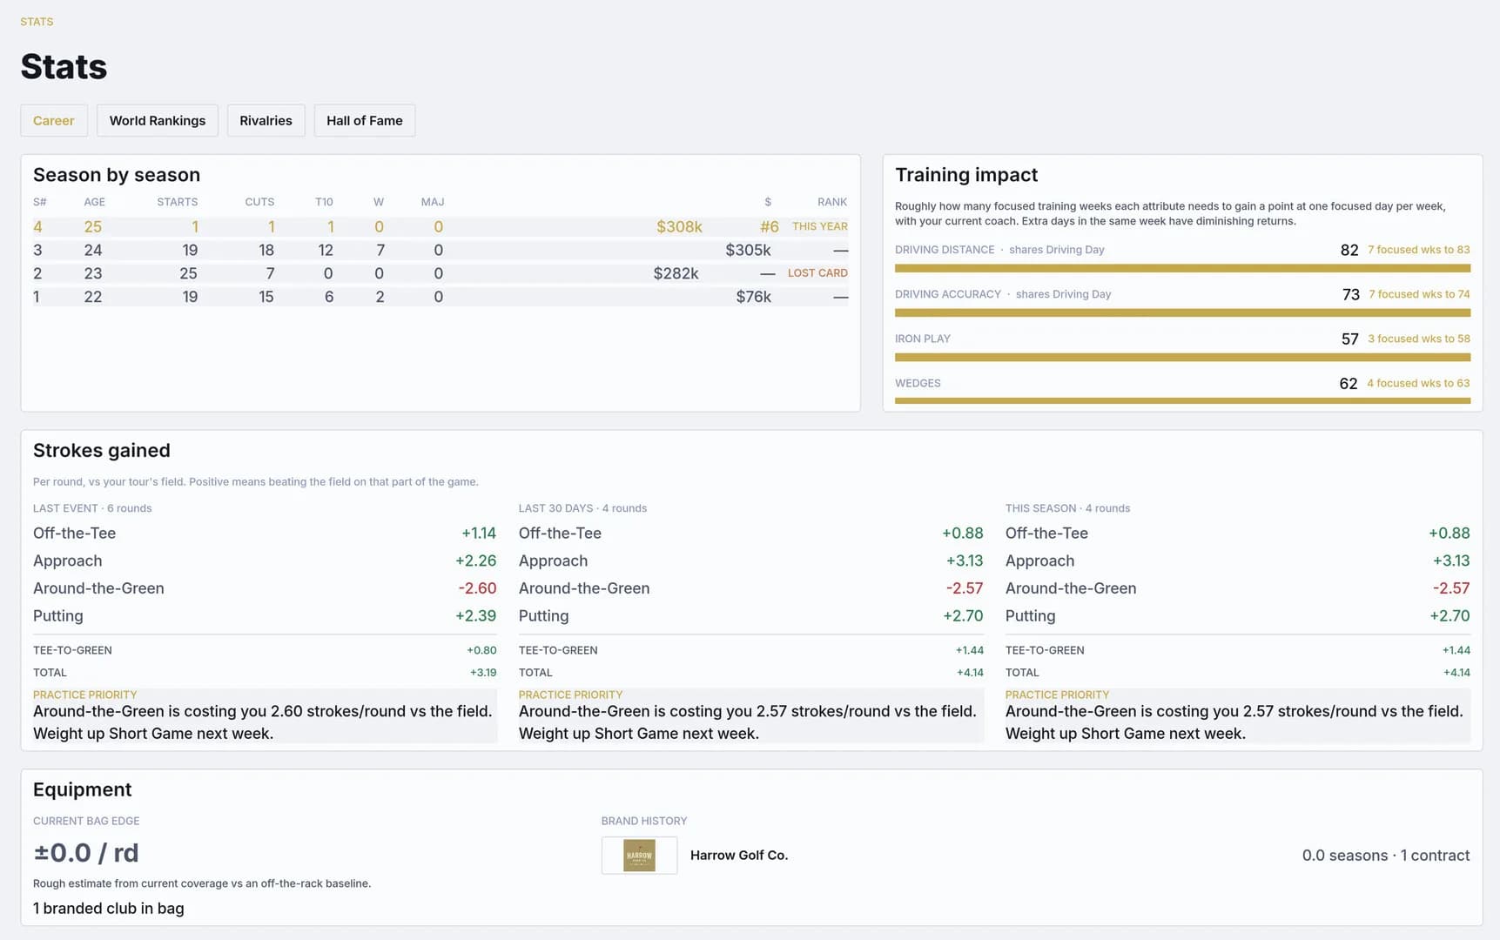This screenshot has height=940, width=1500.
Task: Click the RANK column header
Action: [x=832, y=202]
